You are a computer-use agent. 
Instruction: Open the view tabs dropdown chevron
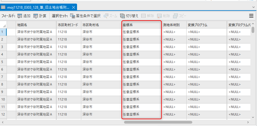point(254,7)
